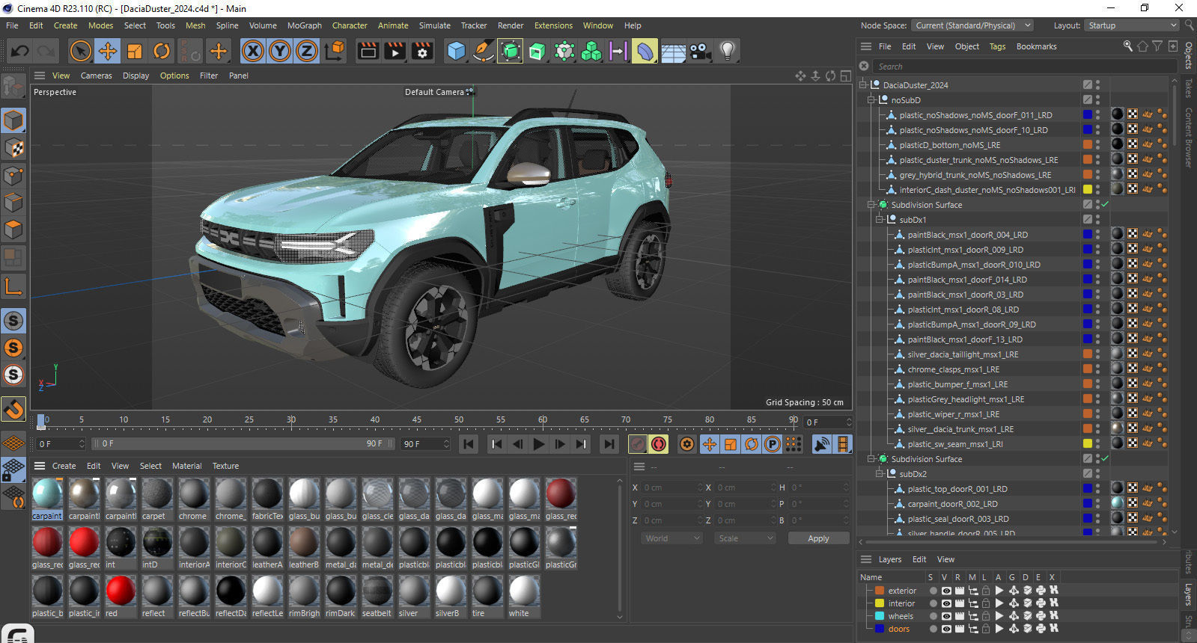Click Create in Material Manager
Viewport: 1197px width, 643px height.
[64, 466]
